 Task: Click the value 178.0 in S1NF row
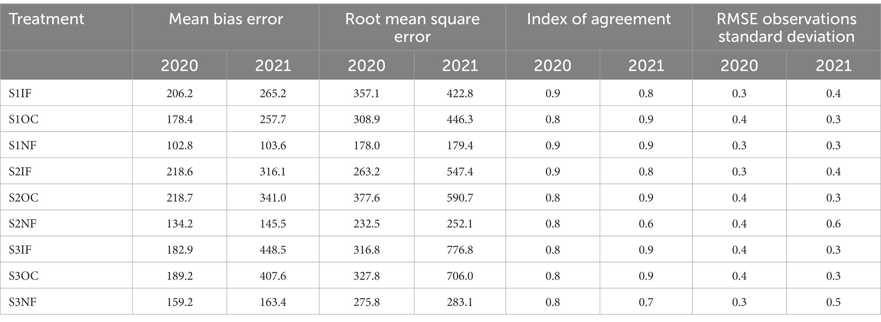pos(366,146)
